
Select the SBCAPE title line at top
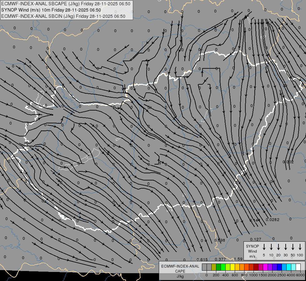(66, 4)
